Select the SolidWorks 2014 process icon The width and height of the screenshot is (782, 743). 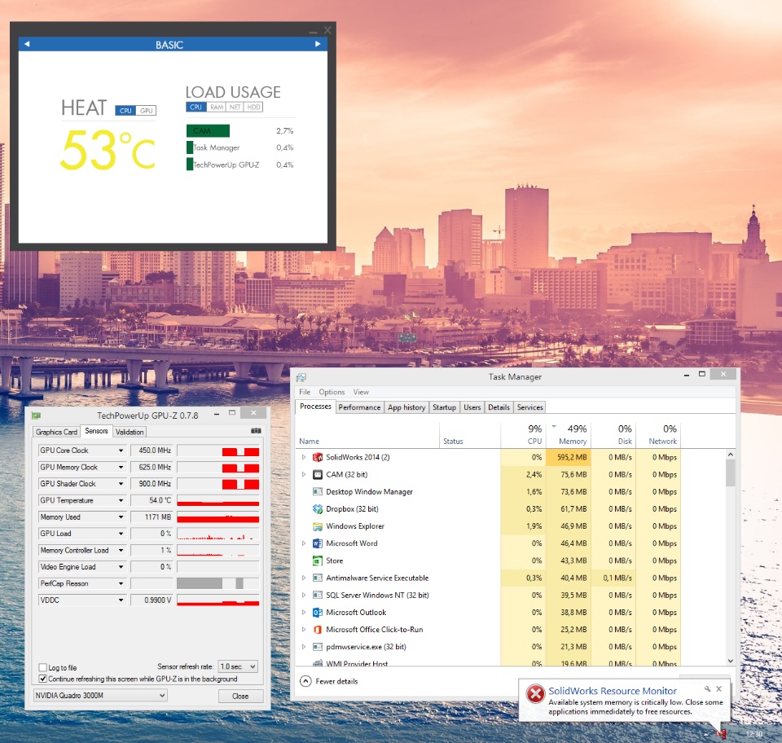pyautogui.click(x=317, y=457)
